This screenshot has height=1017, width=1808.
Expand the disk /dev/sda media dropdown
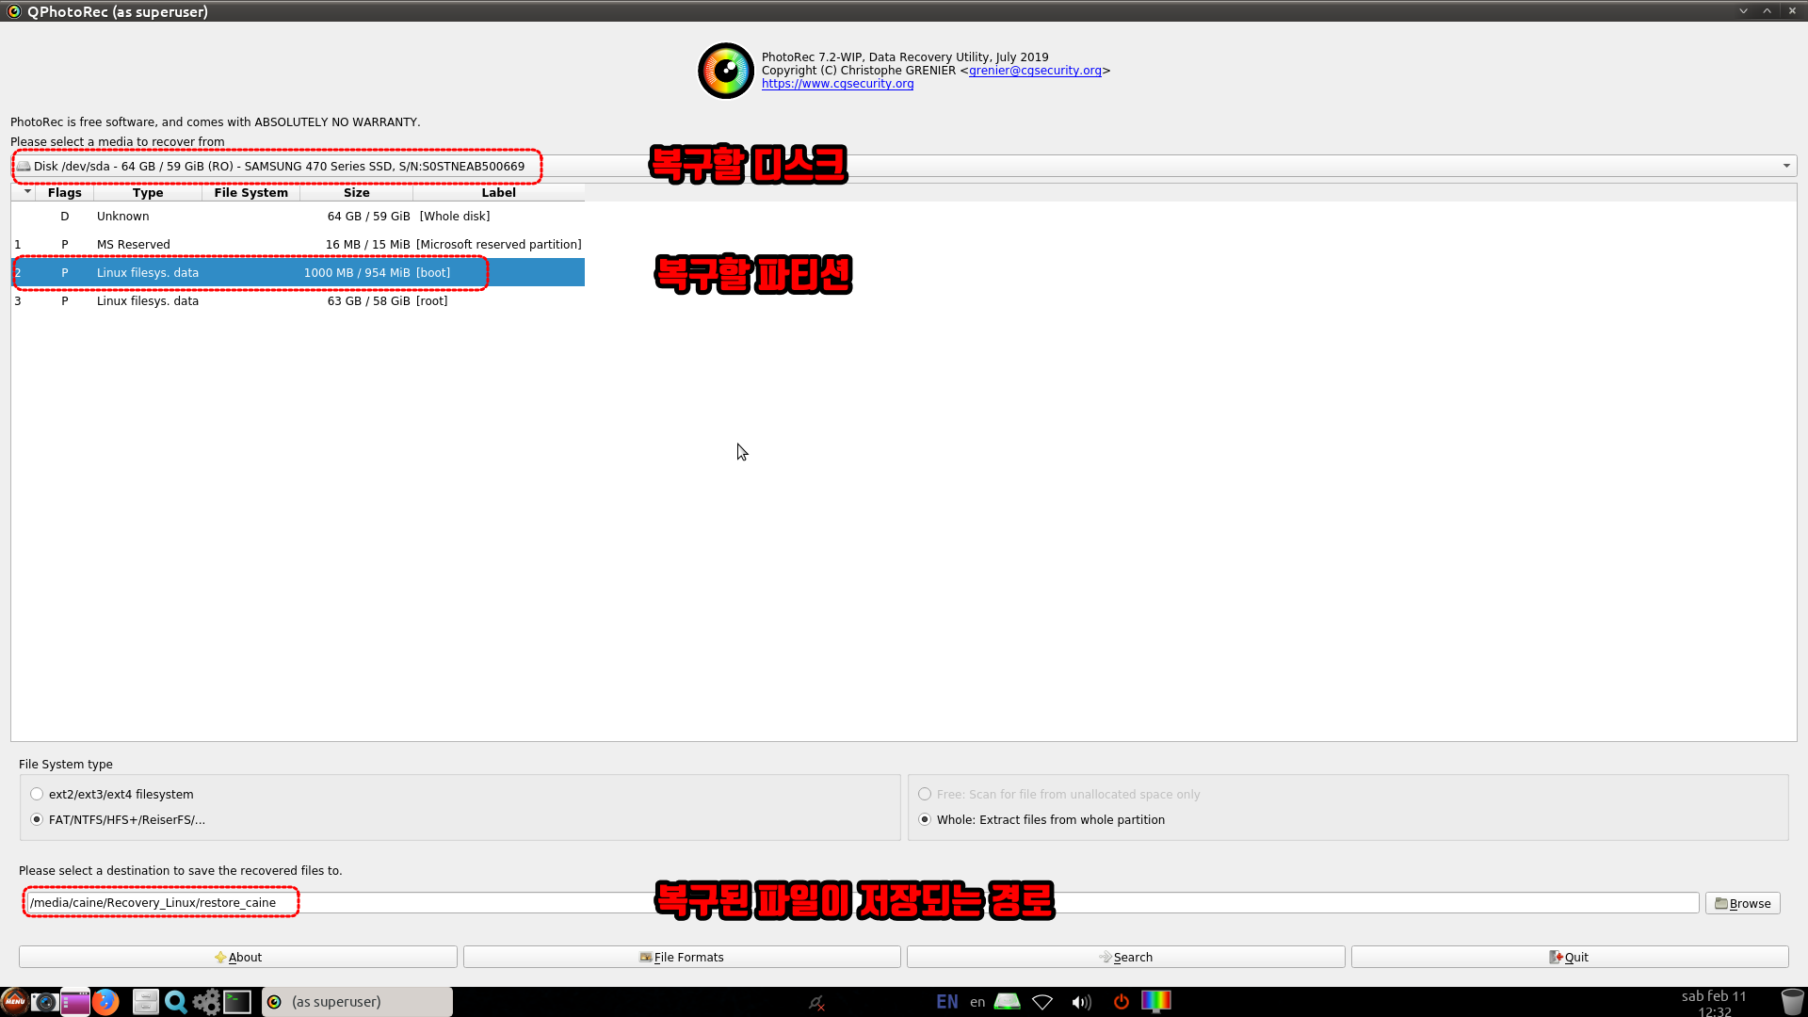[x=1785, y=166]
